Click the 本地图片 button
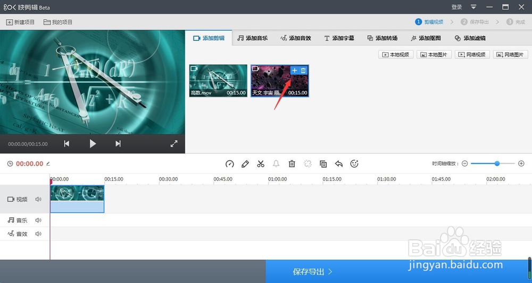 pyautogui.click(x=434, y=55)
